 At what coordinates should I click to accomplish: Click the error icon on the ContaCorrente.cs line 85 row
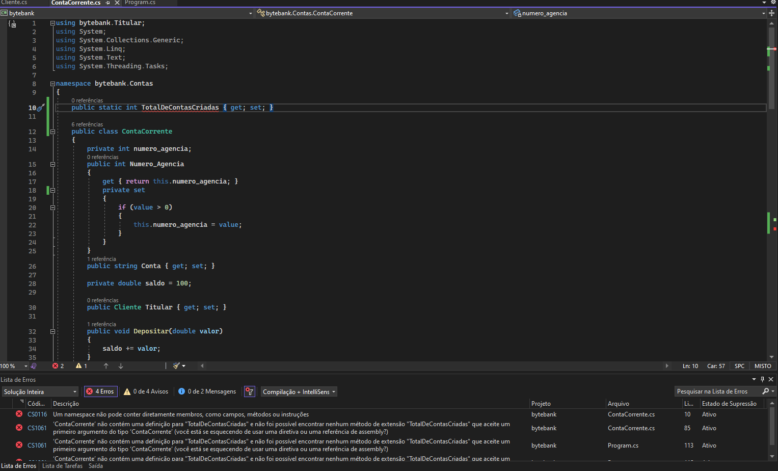[x=19, y=428]
